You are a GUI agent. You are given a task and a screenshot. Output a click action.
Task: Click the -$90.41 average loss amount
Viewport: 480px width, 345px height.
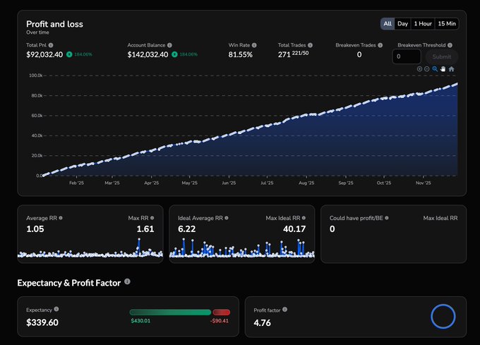pyautogui.click(x=220, y=321)
